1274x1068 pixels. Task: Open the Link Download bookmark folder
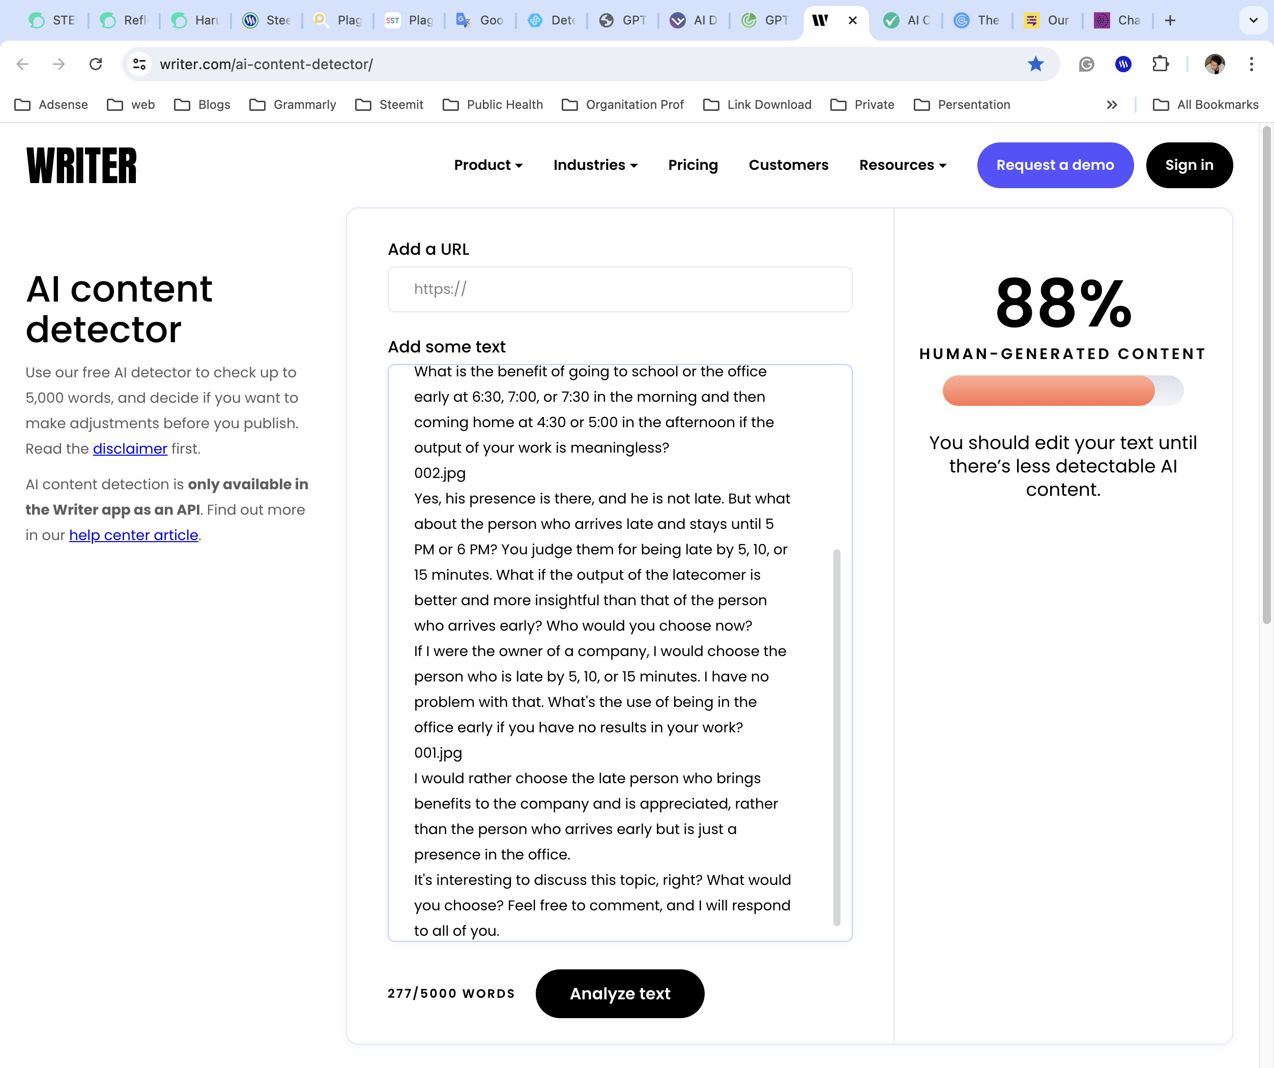point(757,105)
